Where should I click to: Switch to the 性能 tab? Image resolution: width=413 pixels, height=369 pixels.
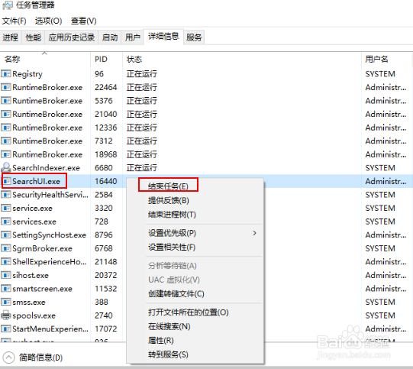34,37
